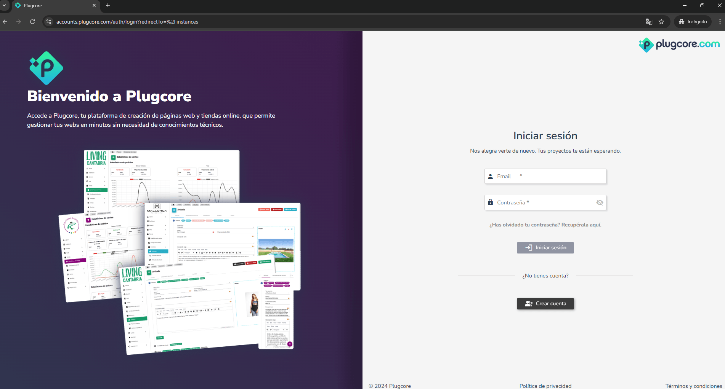Open Política de privacidad link

545,386
